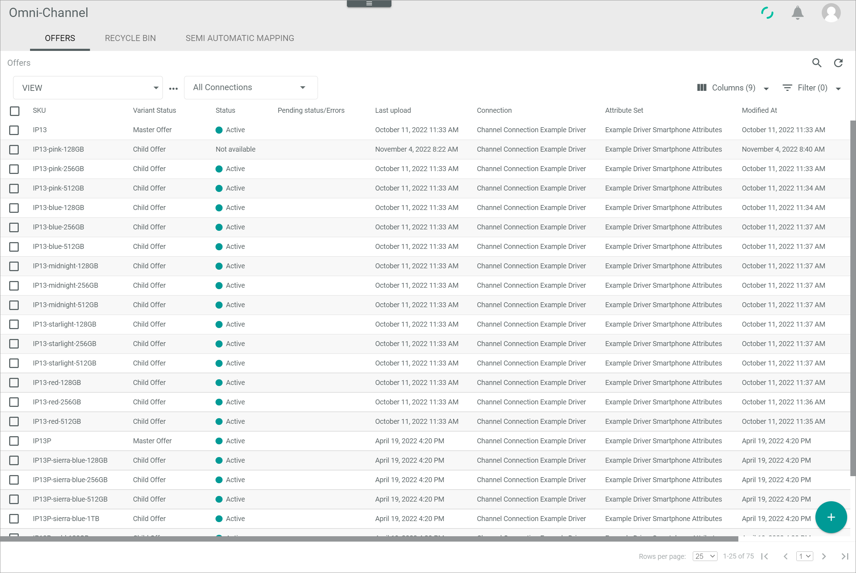This screenshot has width=856, height=573.
Task: Go to the next page
Action: tap(824, 556)
